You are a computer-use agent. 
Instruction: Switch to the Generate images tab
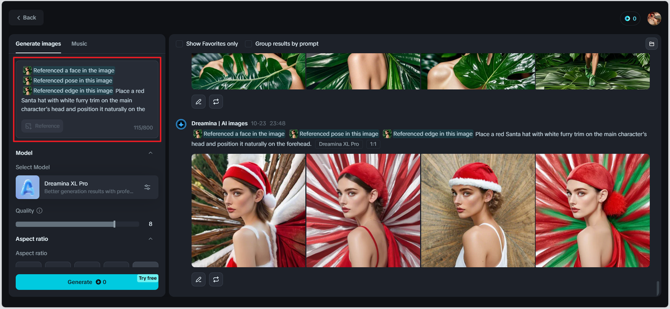point(38,44)
